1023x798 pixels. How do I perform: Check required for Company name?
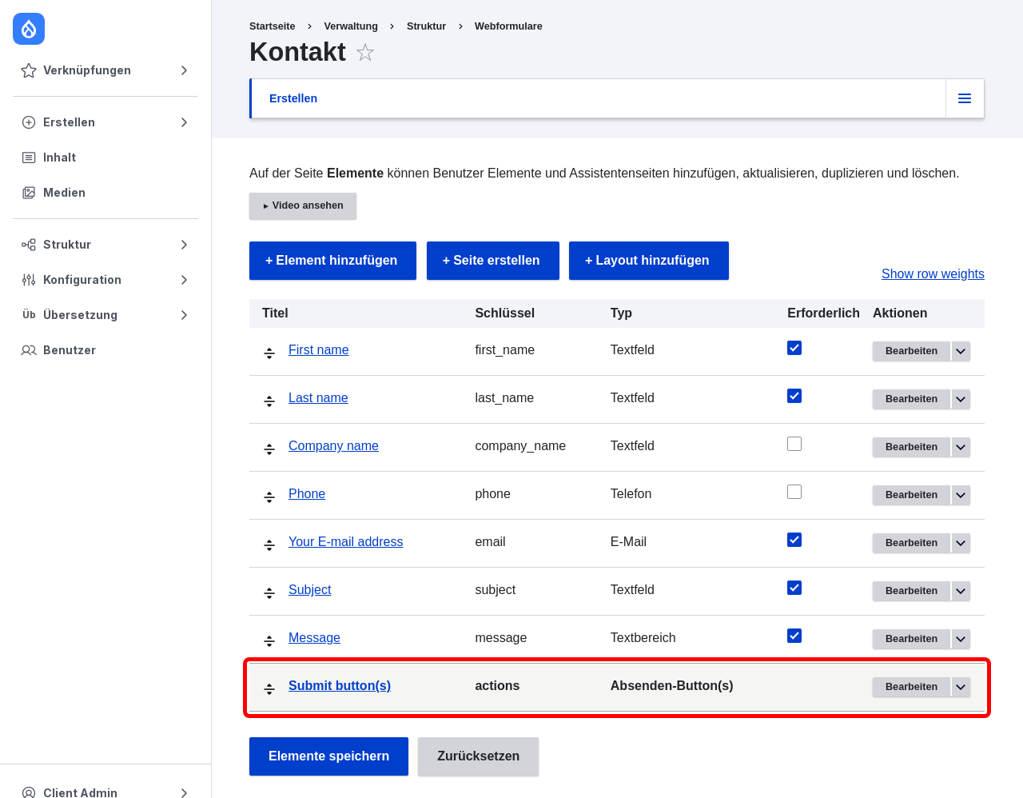tap(794, 444)
